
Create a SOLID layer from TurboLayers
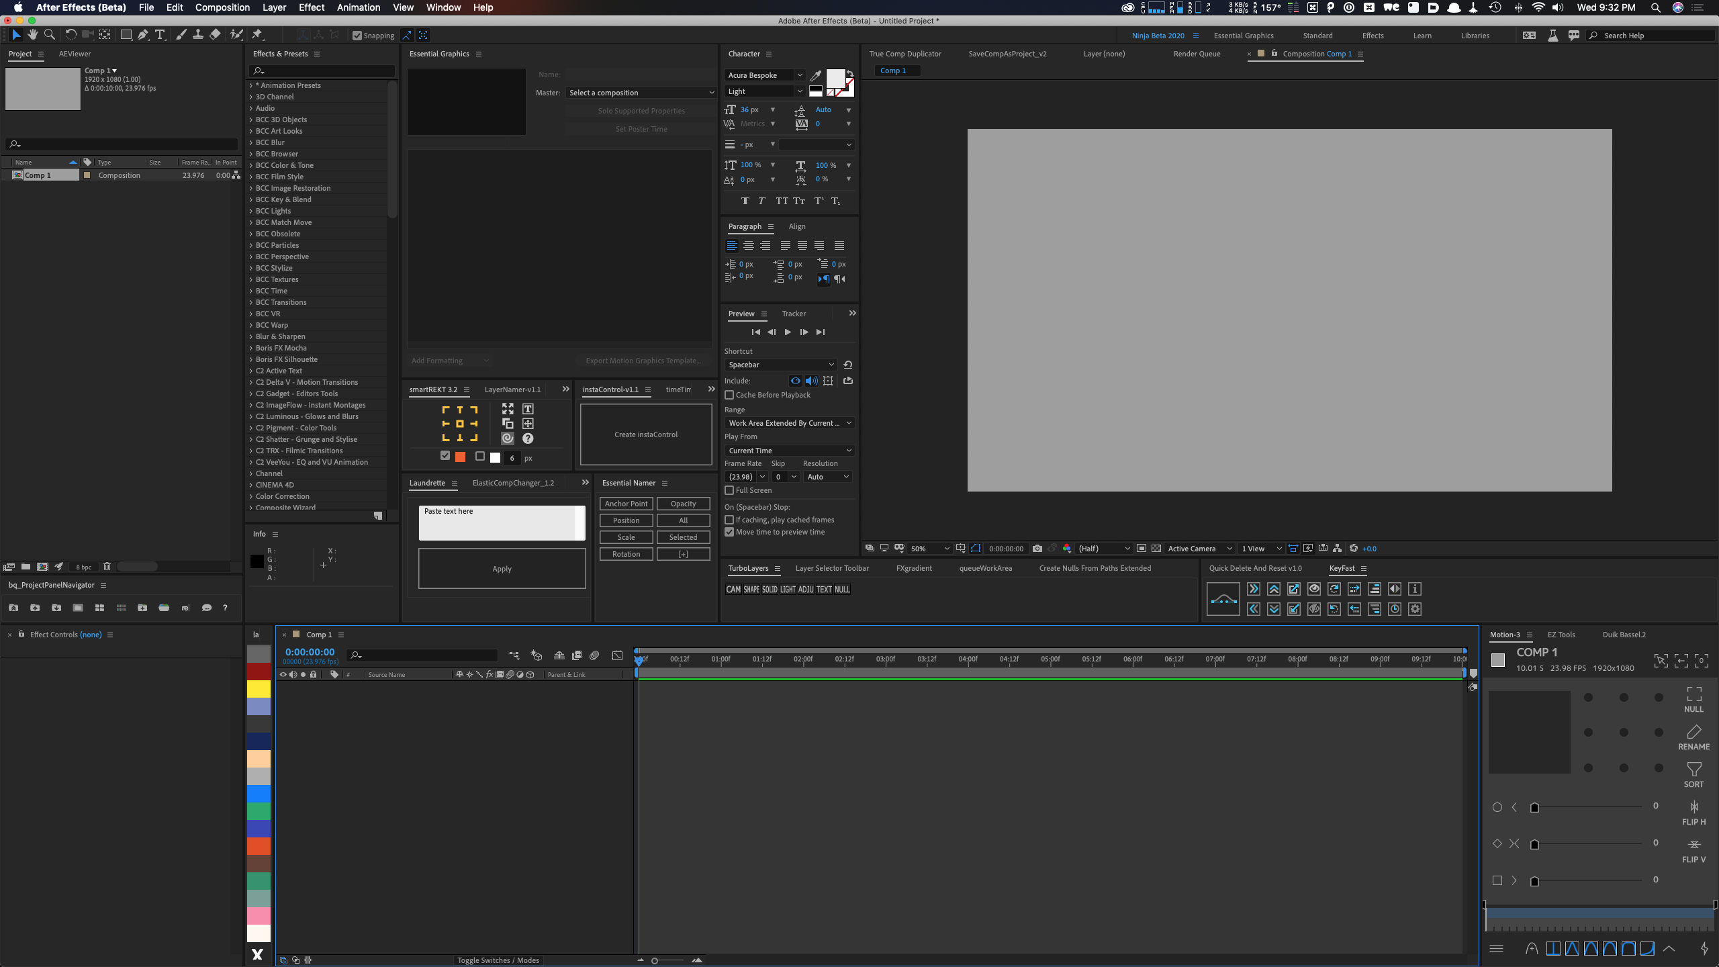768,589
